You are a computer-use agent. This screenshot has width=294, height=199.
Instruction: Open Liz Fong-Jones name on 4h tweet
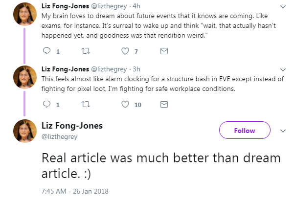pyautogui.click(x=65, y=6)
